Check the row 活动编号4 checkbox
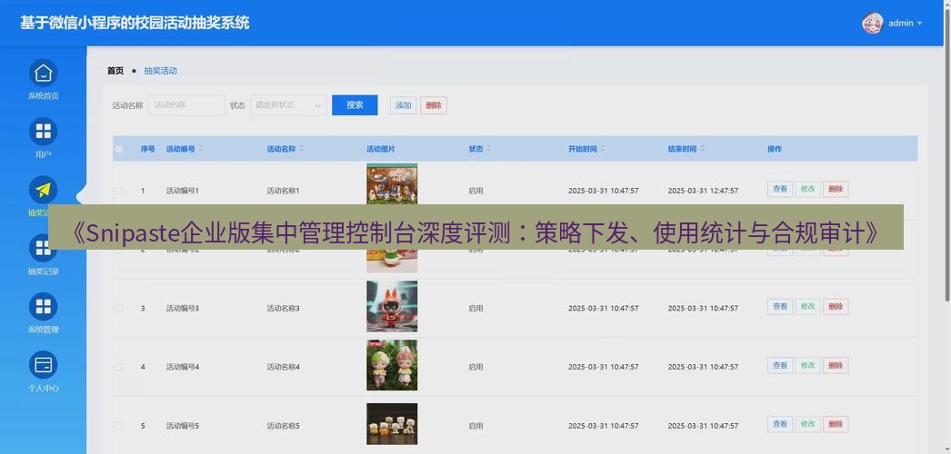The width and height of the screenshot is (951, 454). pos(119,367)
